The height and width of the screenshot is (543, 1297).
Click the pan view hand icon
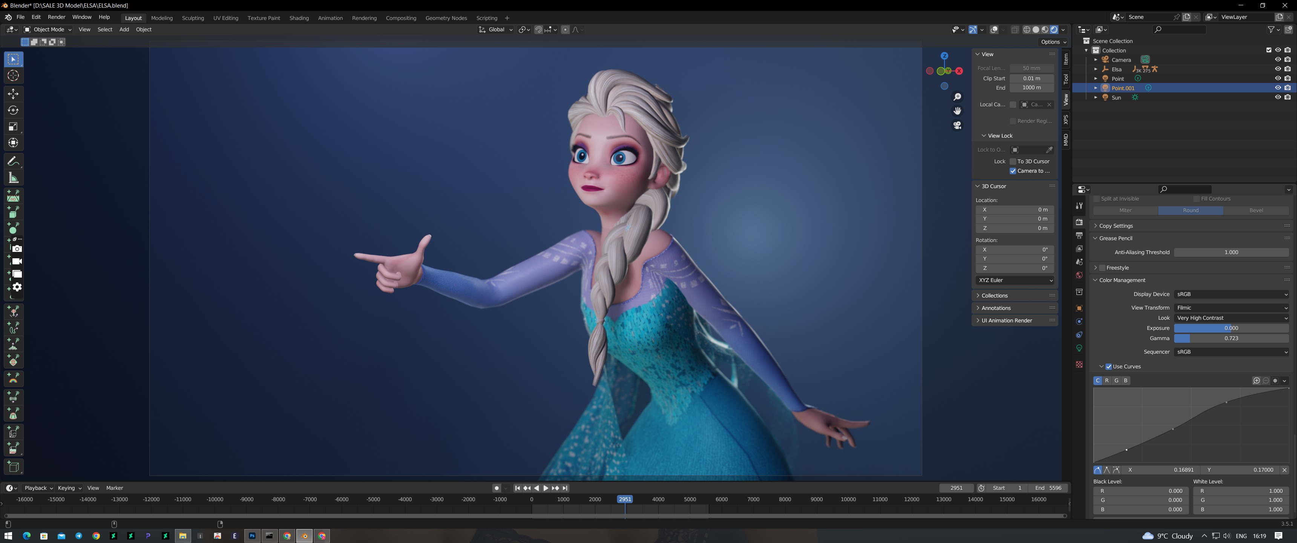(957, 111)
